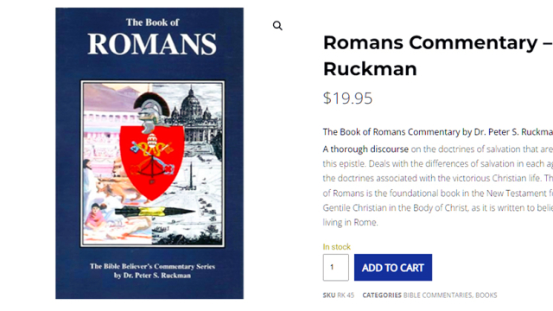Click the CATEGORIES label

coord(382,295)
